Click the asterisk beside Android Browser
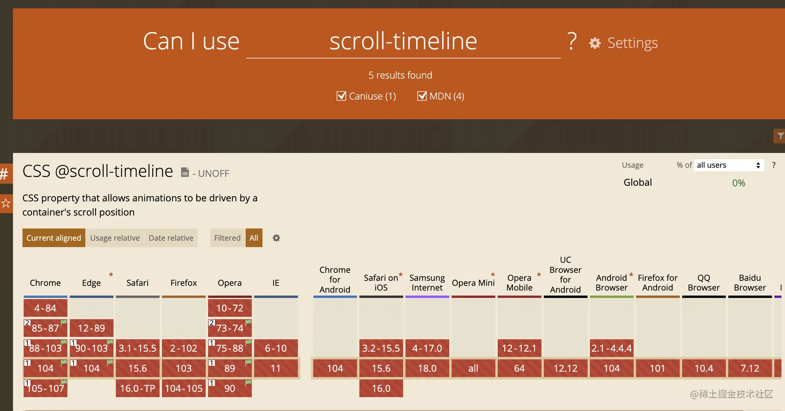 point(631,275)
